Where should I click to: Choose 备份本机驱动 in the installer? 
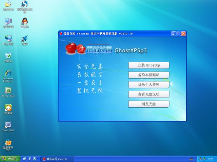[149, 75]
